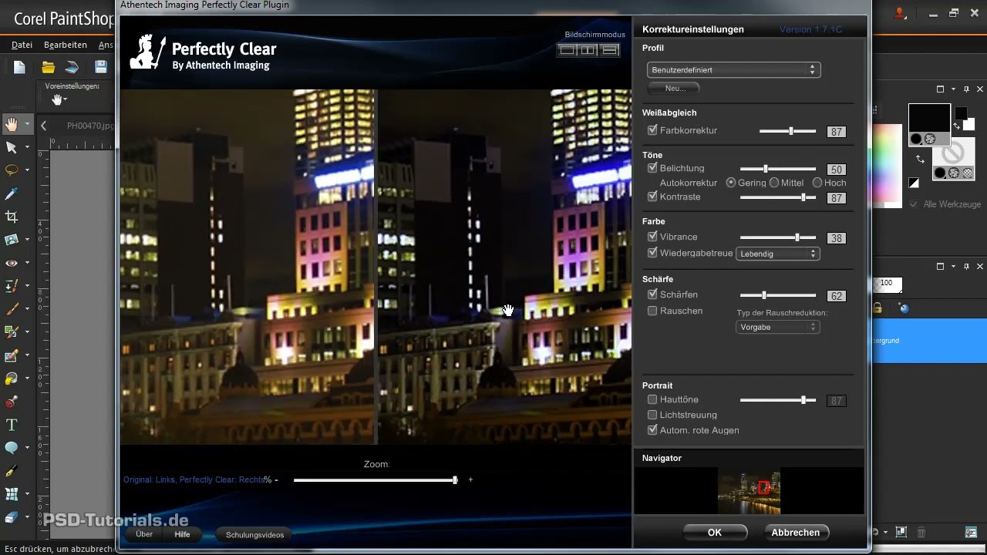The image size is (987, 555).
Task: Select the Red Eye tool
Action: [x=12, y=263]
